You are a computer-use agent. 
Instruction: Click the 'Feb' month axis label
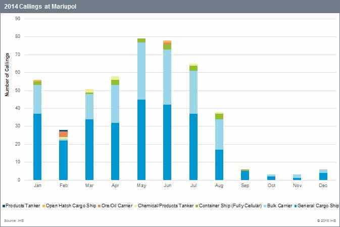coord(64,186)
